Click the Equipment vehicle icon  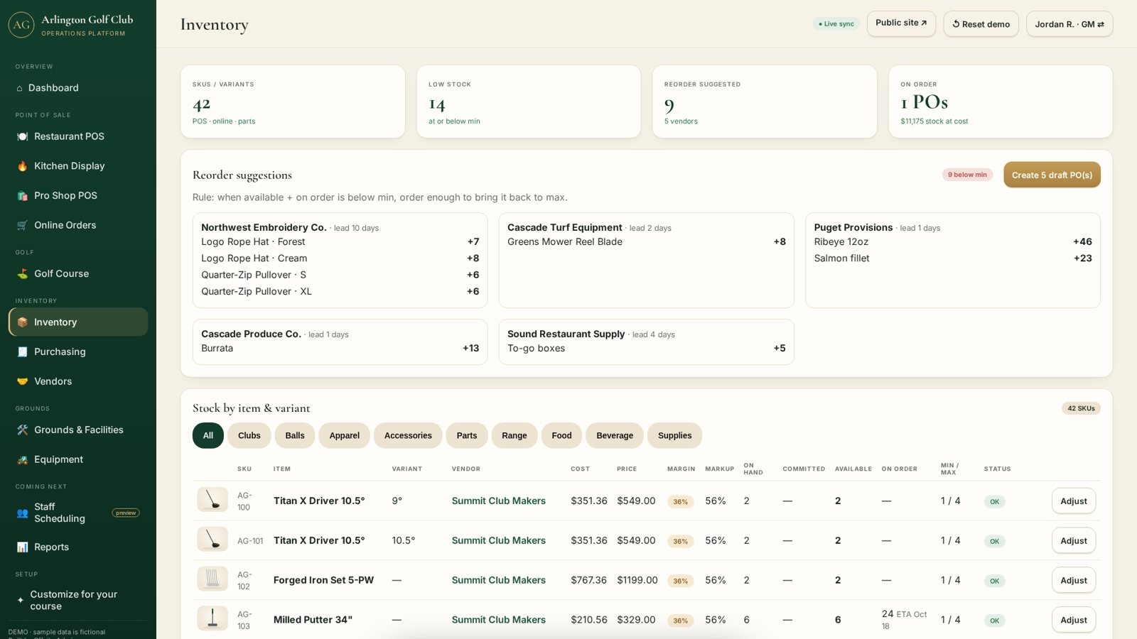22,460
